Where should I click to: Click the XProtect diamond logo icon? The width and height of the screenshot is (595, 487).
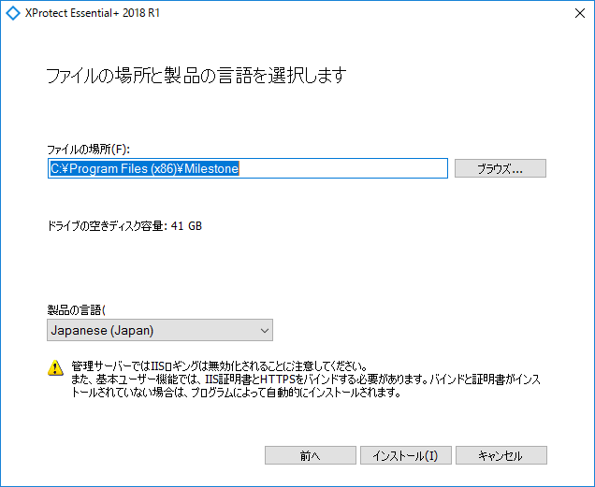pos(13,13)
